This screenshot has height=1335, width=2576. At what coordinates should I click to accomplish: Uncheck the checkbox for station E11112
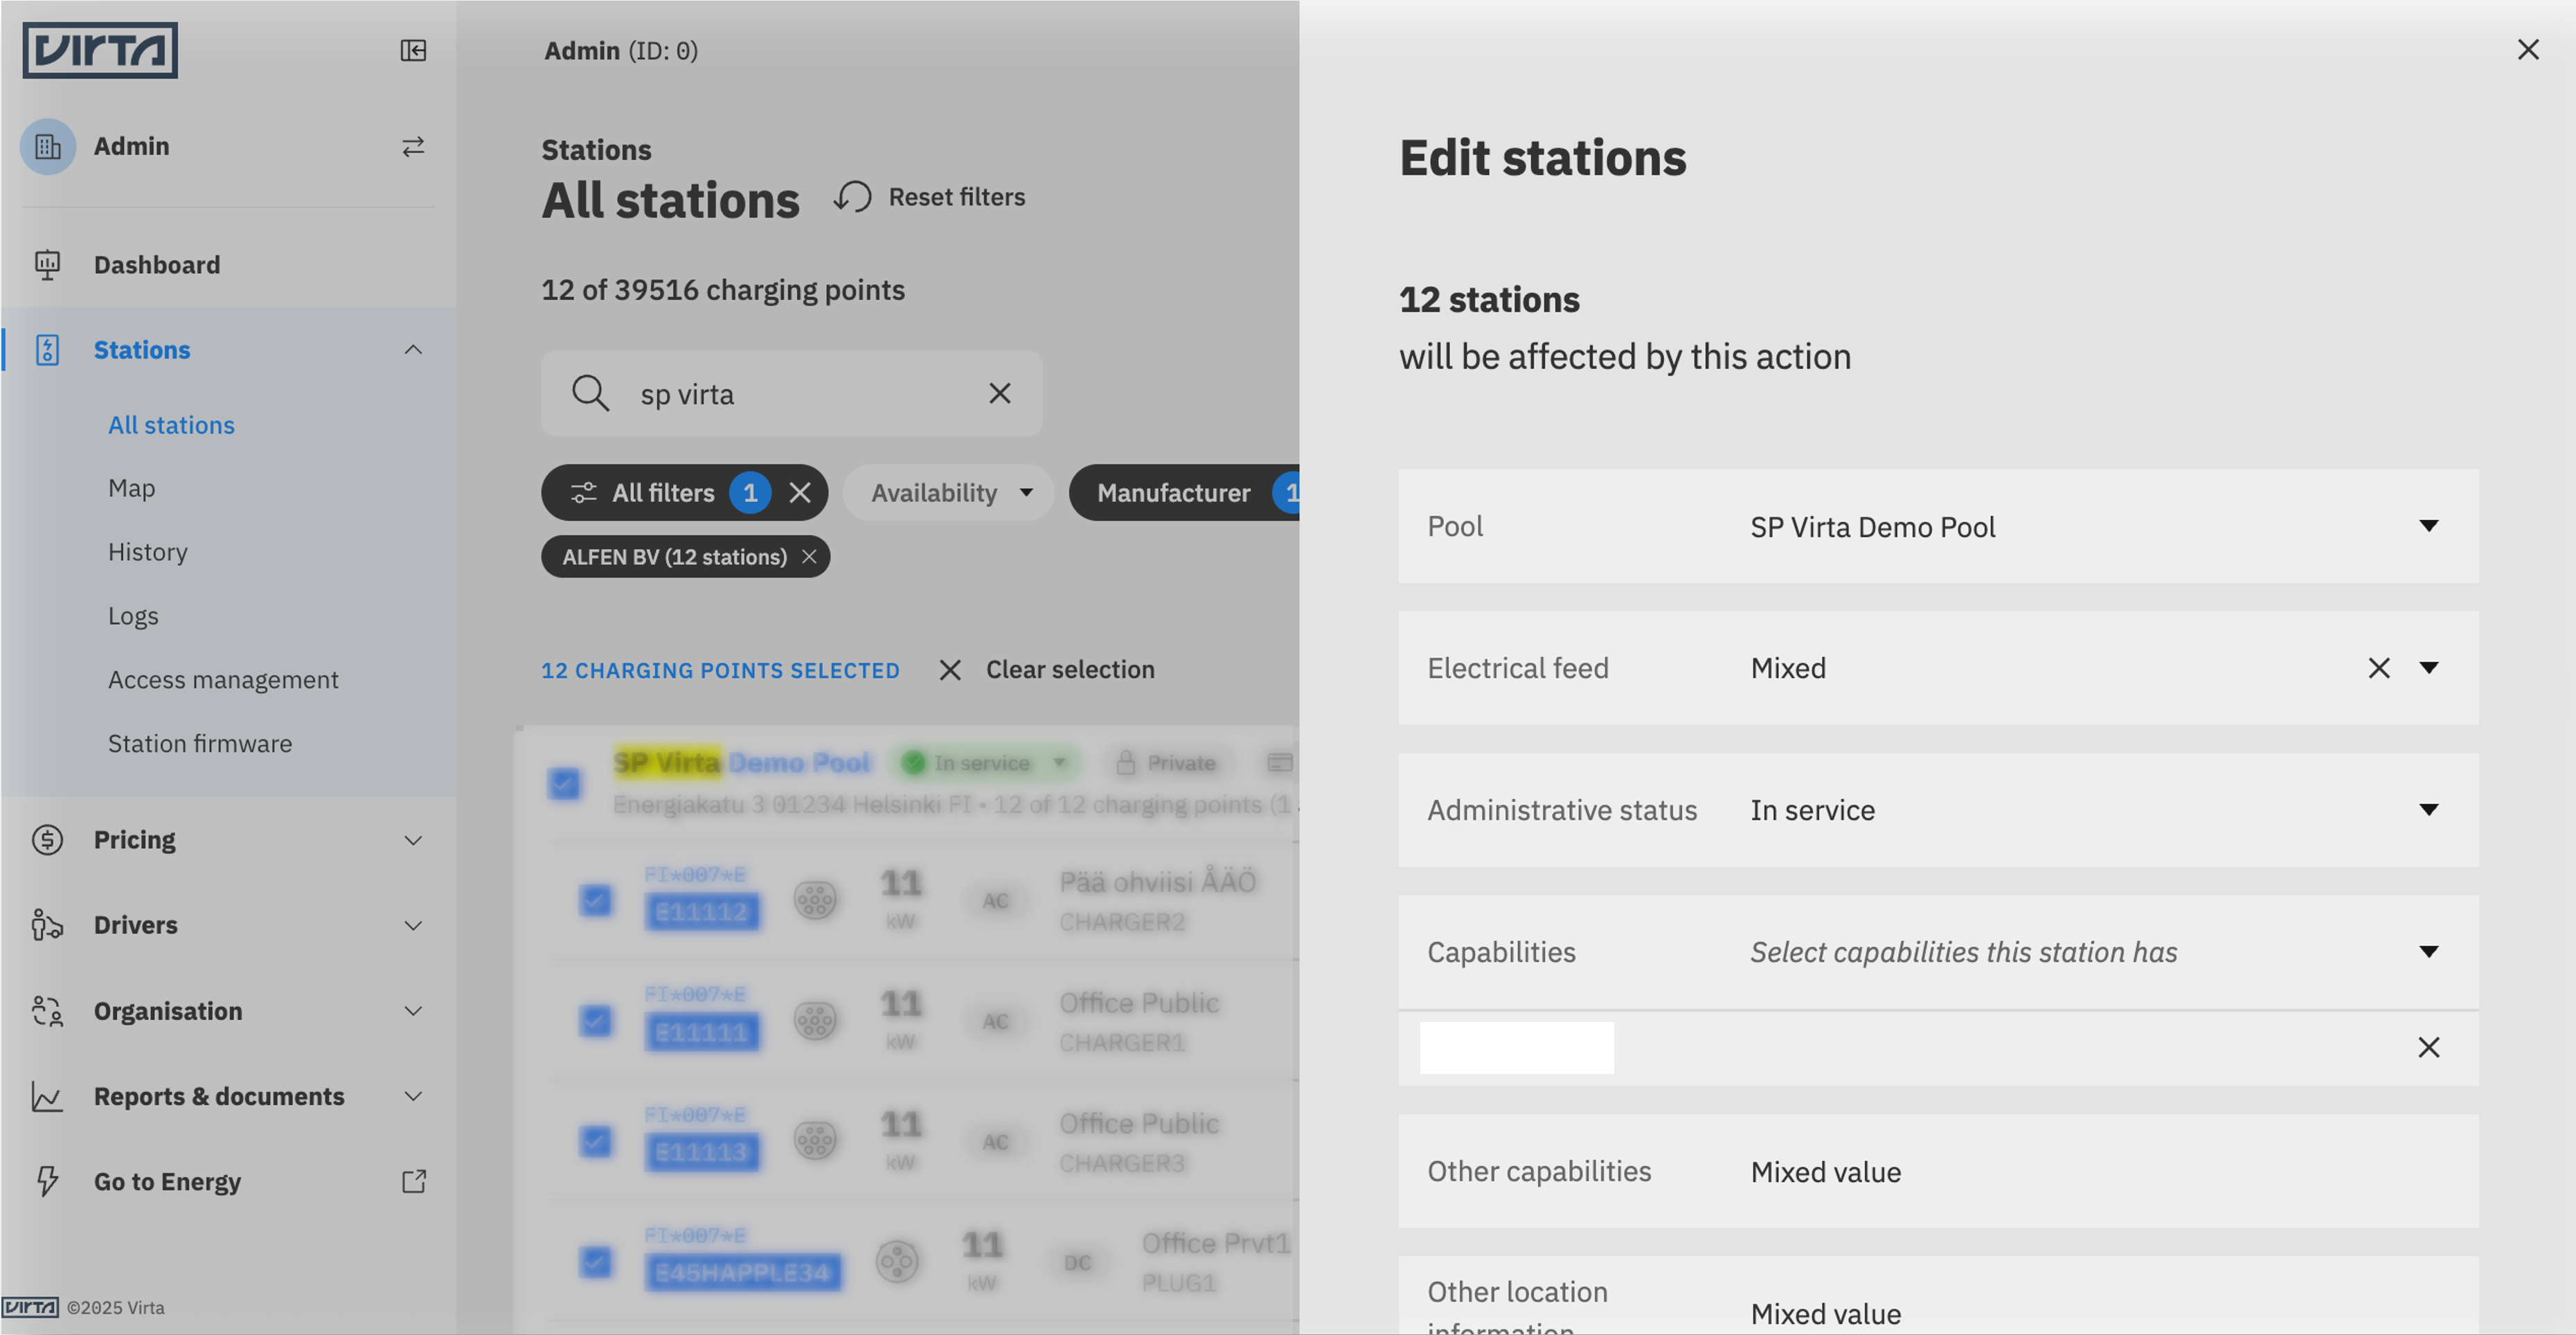coord(595,900)
